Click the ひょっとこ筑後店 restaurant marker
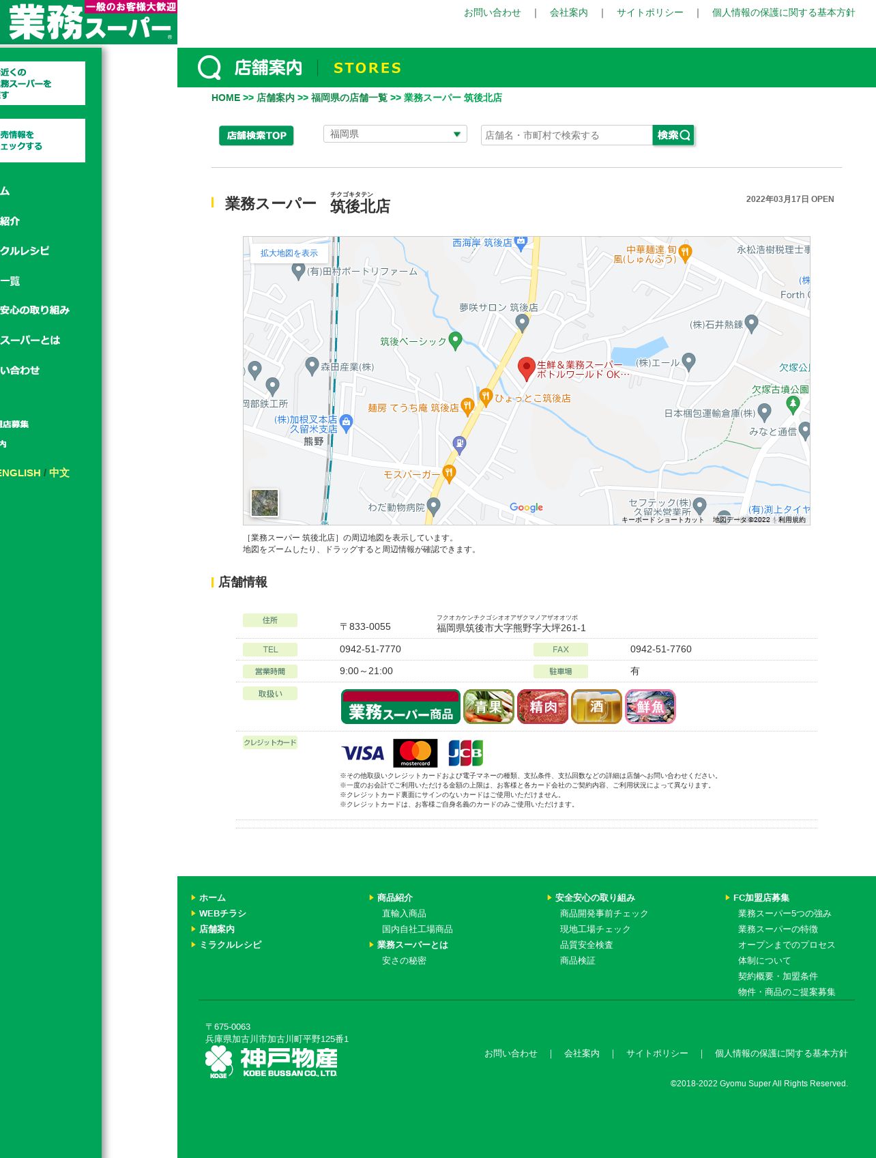 pos(486,397)
